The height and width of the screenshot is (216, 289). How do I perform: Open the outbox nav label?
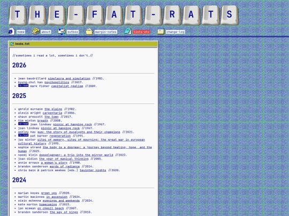click(73, 32)
